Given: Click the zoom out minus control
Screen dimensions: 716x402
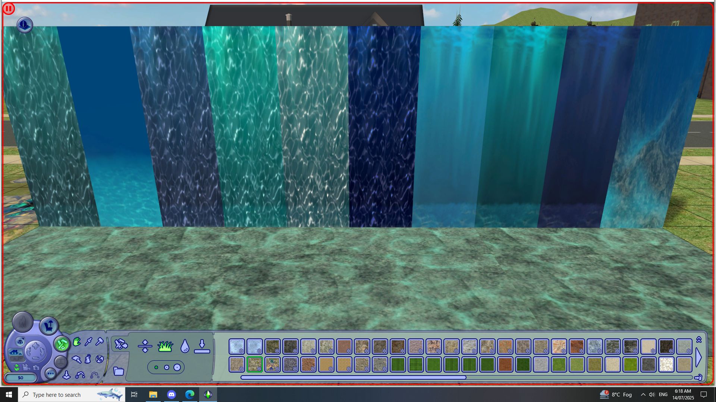Looking at the screenshot, I should coord(35,358).
